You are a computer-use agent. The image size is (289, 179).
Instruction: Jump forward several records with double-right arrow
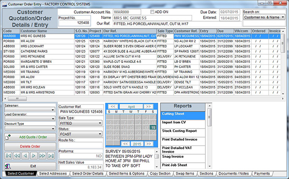pyautogui.click(x=42, y=156)
